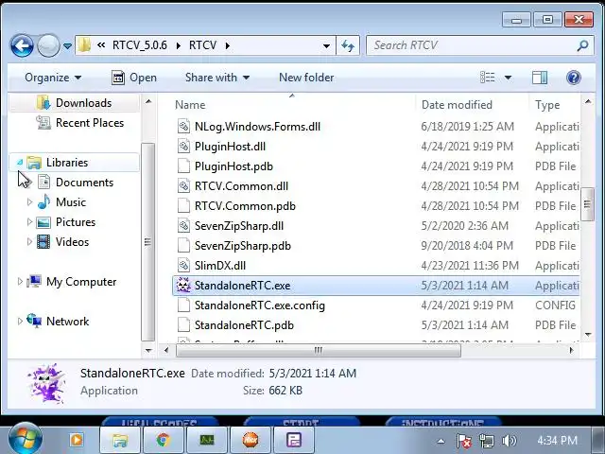Expand the arrow after RTCV breadcrumb
Viewport: 605px width, 454px height.
[228, 45]
